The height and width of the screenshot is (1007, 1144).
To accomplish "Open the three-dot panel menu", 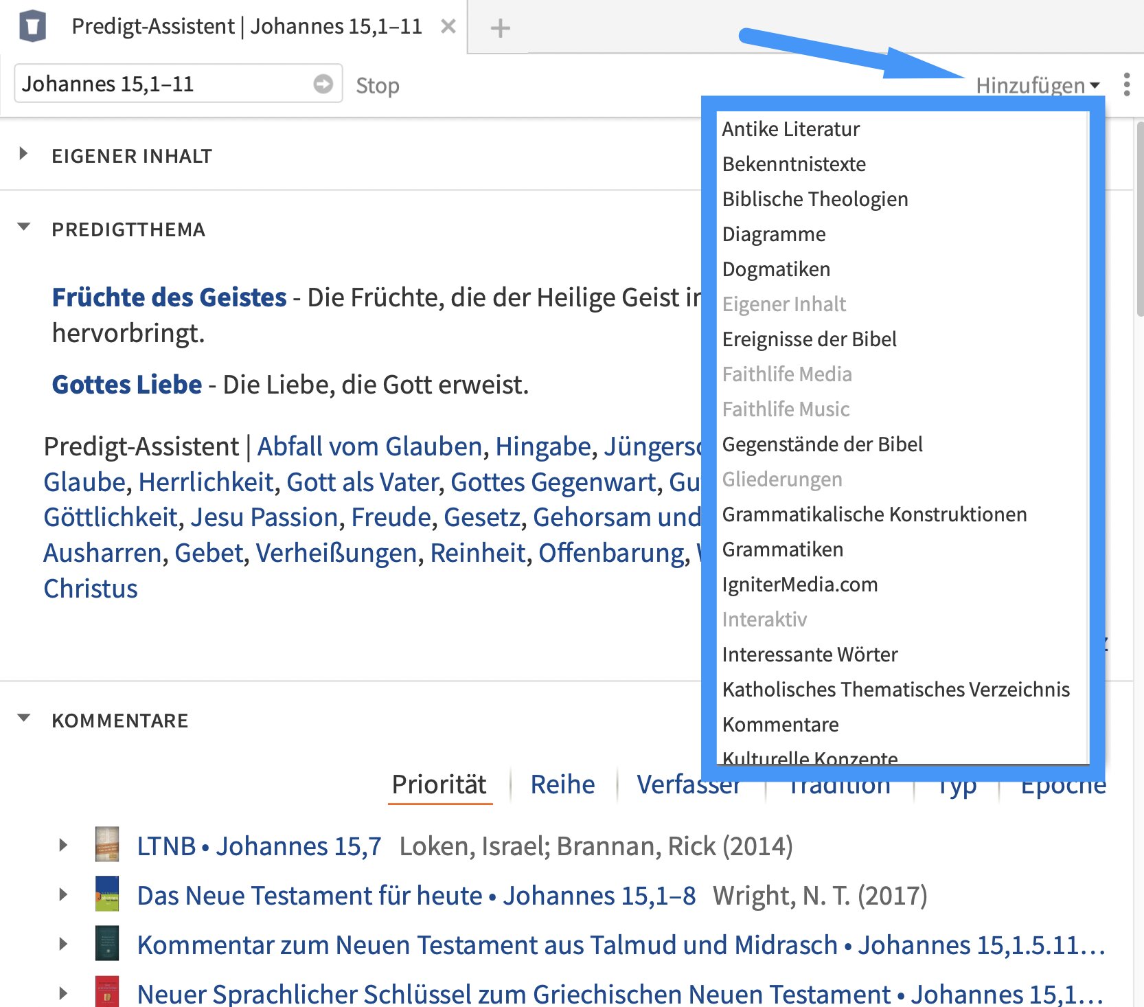I will point(1127,84).
